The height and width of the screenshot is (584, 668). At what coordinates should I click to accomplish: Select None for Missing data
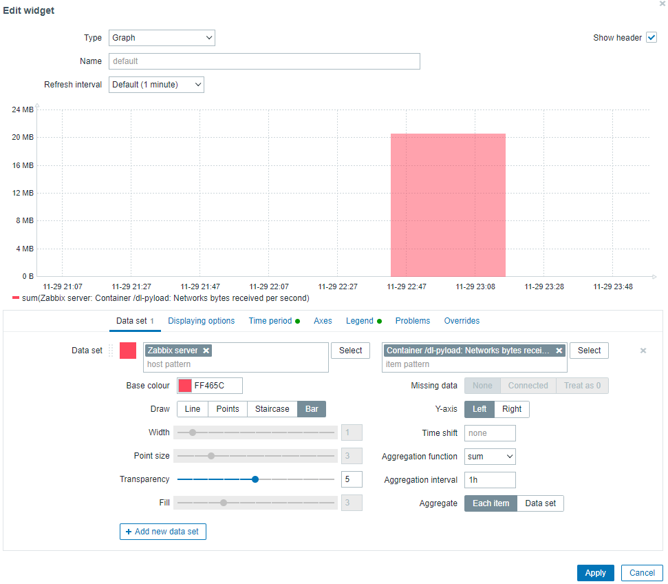coord(482,386)
